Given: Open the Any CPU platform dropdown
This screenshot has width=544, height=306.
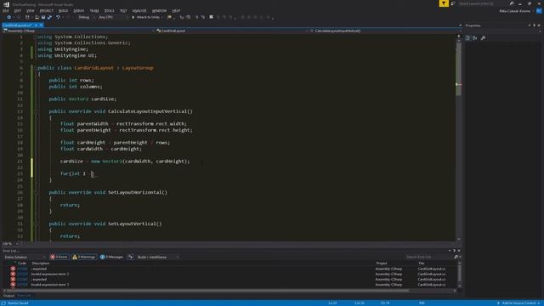Looking at the screenshot, I should (x=113, y=17).
